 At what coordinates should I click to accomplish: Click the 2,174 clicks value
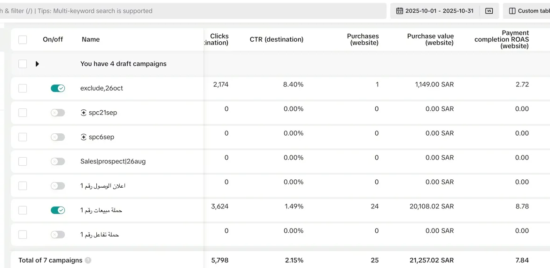click(221, 84)
